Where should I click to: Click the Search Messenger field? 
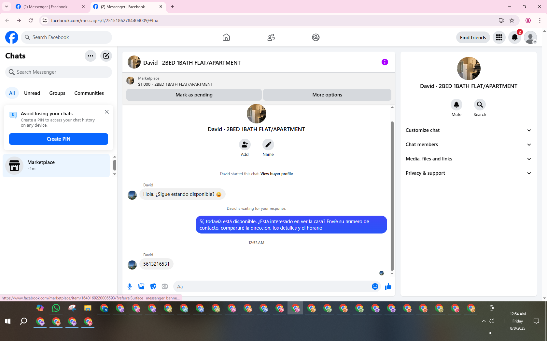pos(59,72)
